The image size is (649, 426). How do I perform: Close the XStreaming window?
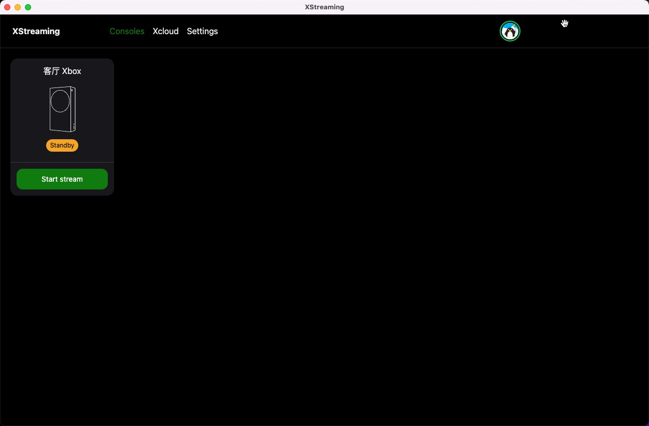click(x=7, y=7)
